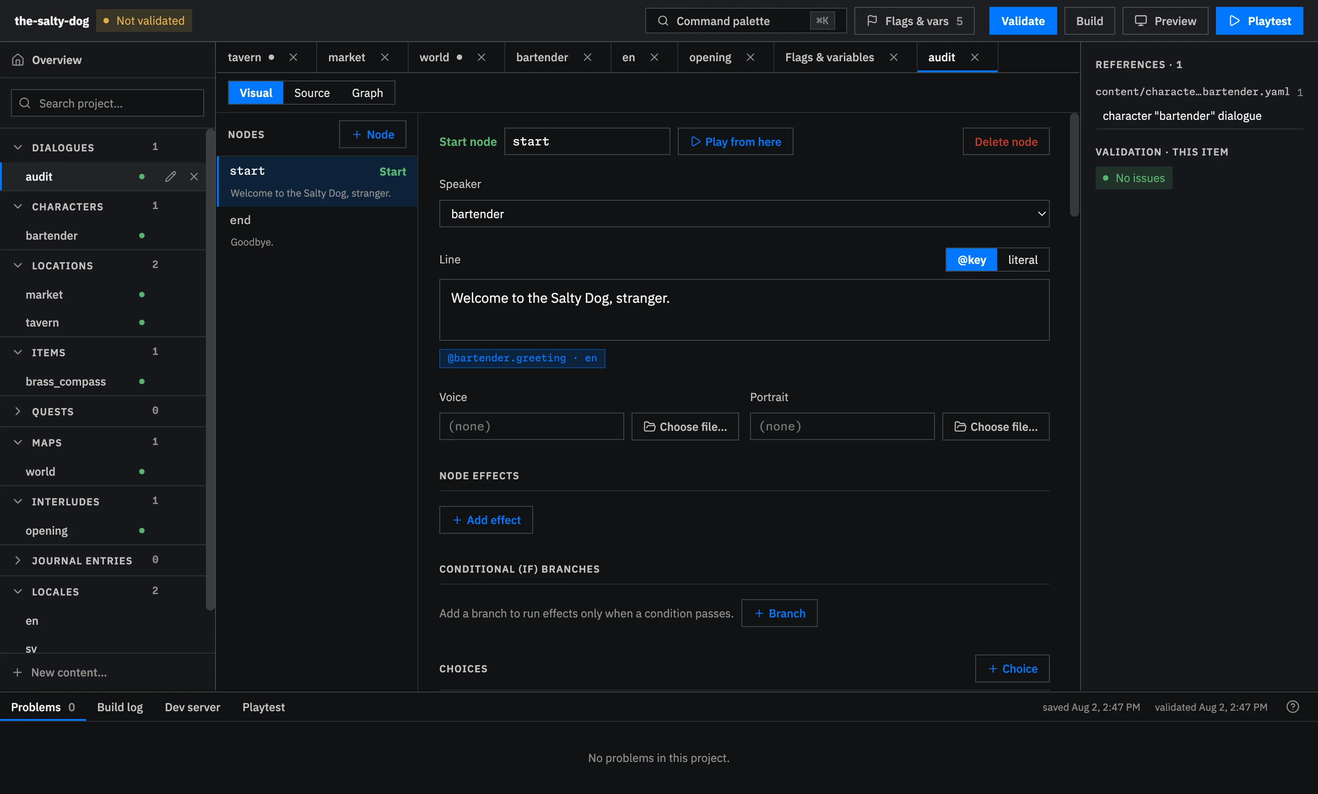Open the Dev server tab
This screenshot has height=794, width=1318.
click(193, 707)
